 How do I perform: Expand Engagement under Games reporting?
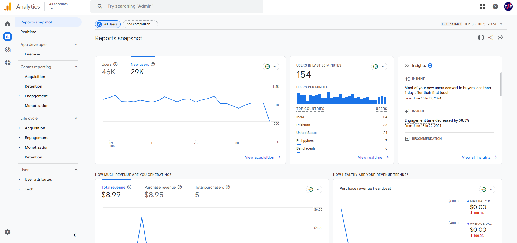[x=19, y=96]
